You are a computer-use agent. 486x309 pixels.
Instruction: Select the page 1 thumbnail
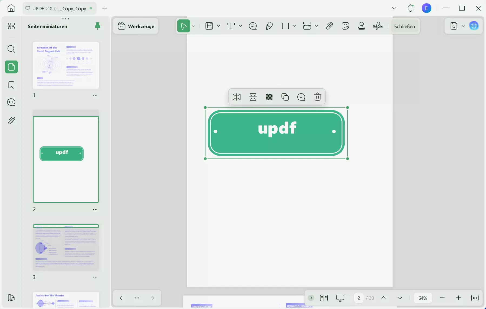[66, 65]
